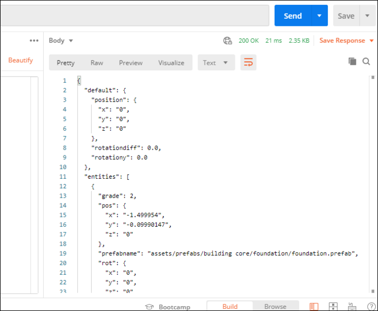Open the keyboard shortcuts icon
Screen dimensions: 378x311
352,307
